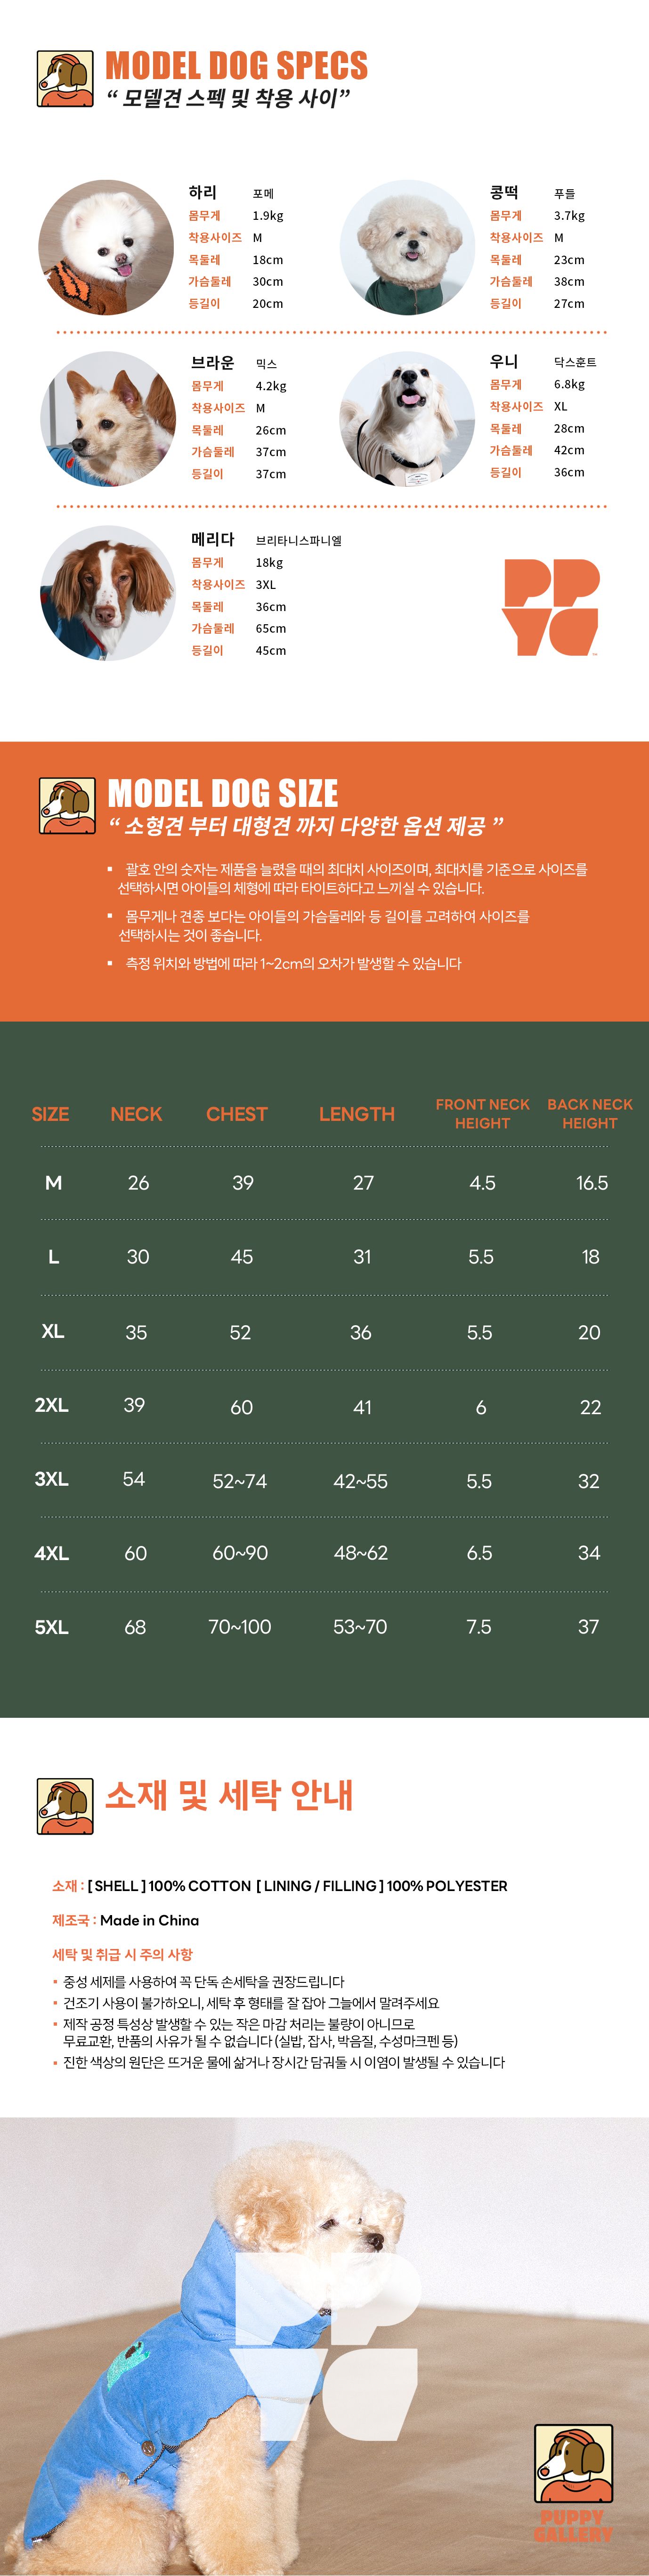649x2576 pixels.
Task: Click 메리다 the Brittany Spaniel's photo
Action: 108,593
